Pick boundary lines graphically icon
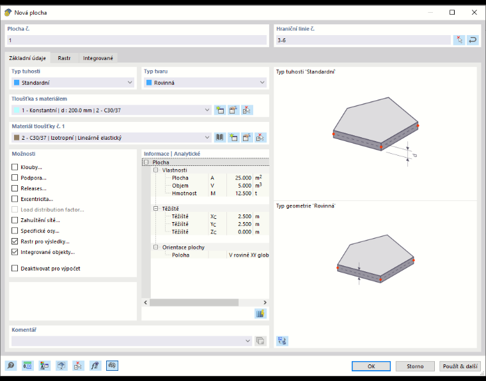Screen dimensions: 486x381 pyautogui.click(x=459, y=40)
